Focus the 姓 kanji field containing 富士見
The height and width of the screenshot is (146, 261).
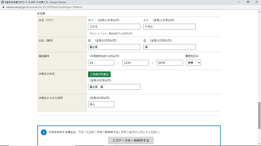coord(114,47)
